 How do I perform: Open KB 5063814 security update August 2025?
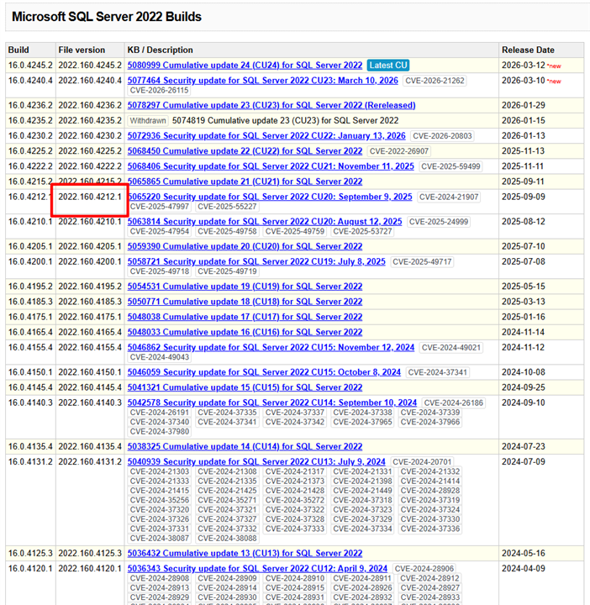tap(265, 222)
